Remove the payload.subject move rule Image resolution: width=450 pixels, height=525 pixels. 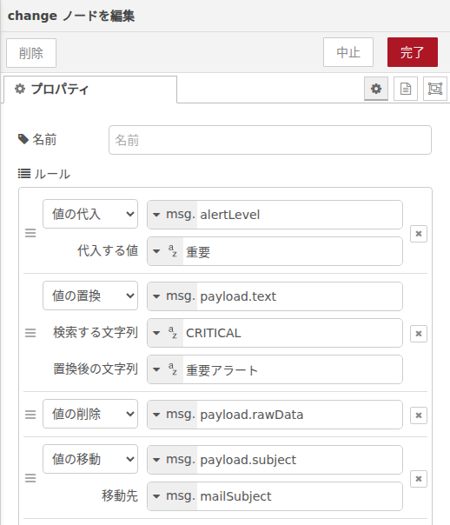419,479
